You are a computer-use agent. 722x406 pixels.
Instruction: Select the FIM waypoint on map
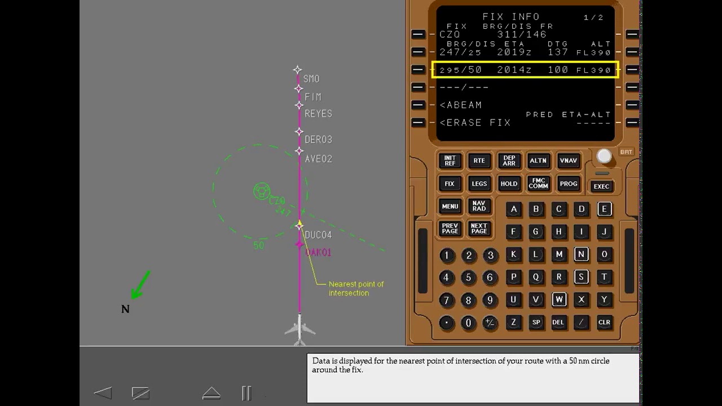click(298, 89)
